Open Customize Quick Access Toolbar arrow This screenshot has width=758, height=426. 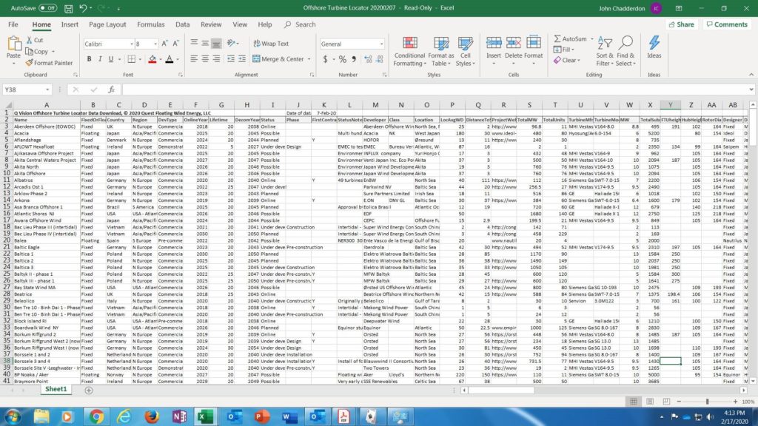click(x=118, y=8)
